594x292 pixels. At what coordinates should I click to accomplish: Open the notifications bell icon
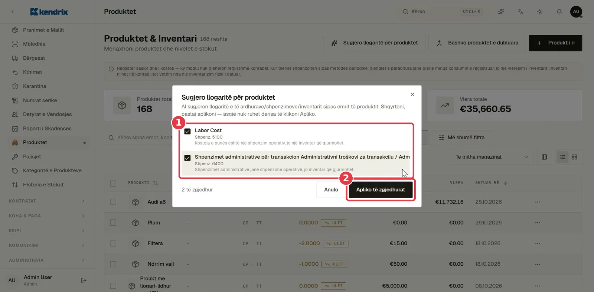559,11
